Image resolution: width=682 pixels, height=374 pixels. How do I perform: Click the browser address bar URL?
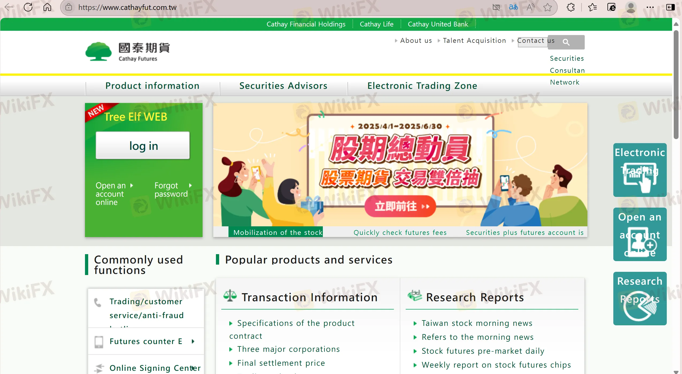click(127, 7)
